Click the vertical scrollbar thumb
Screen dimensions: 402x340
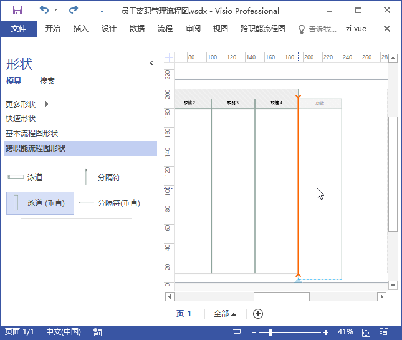click(393, 174)
